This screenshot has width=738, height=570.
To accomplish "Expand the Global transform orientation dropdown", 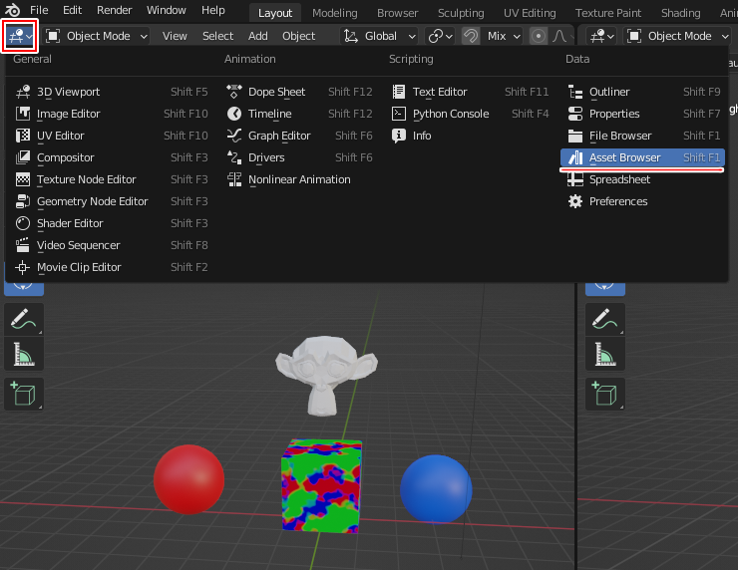I will pyautogui.click(x=380, y=36).
